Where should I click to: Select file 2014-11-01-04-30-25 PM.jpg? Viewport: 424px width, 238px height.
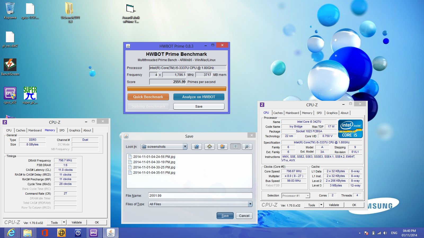tap(152, 167)
